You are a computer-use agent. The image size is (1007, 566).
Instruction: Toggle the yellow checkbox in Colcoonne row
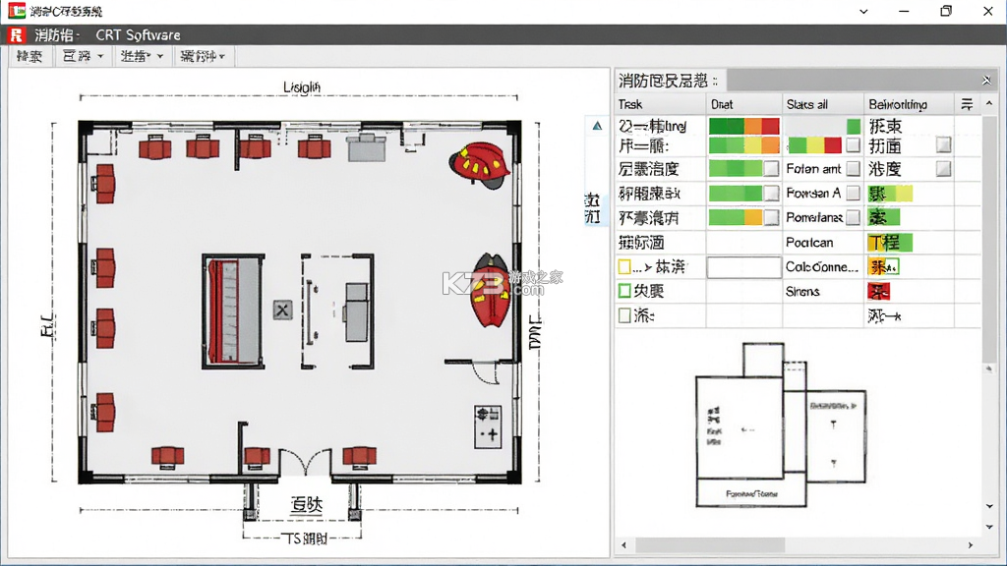tap(624, 266)
